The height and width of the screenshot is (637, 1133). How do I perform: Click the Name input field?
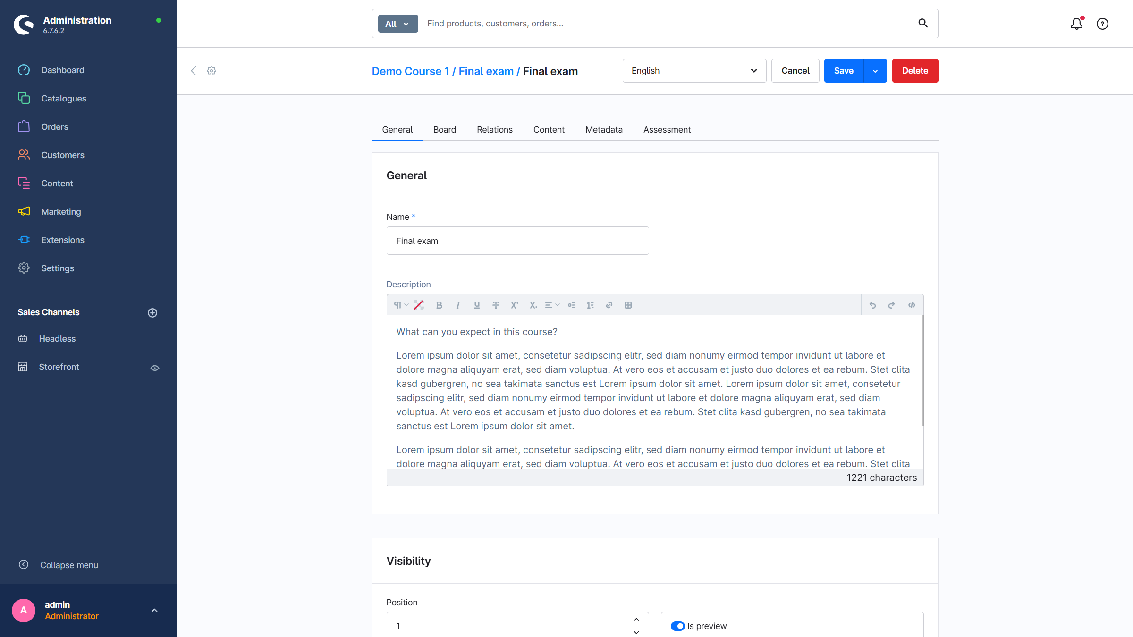[517, 241]
